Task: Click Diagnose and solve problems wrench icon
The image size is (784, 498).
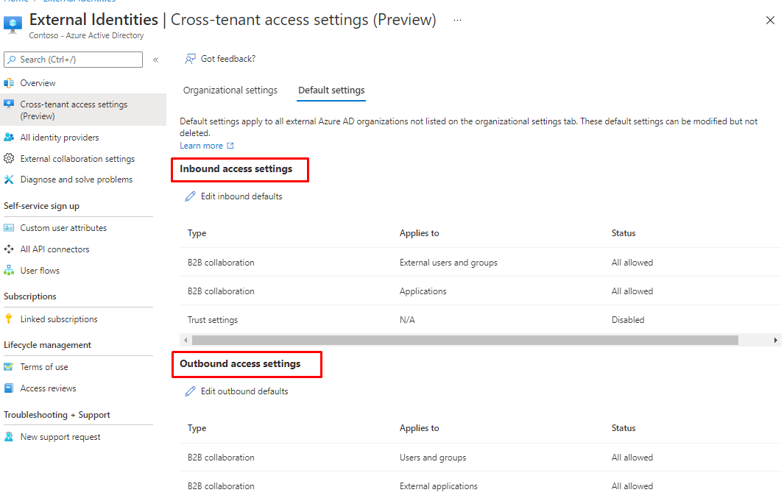Action: (x=9, y=179)
